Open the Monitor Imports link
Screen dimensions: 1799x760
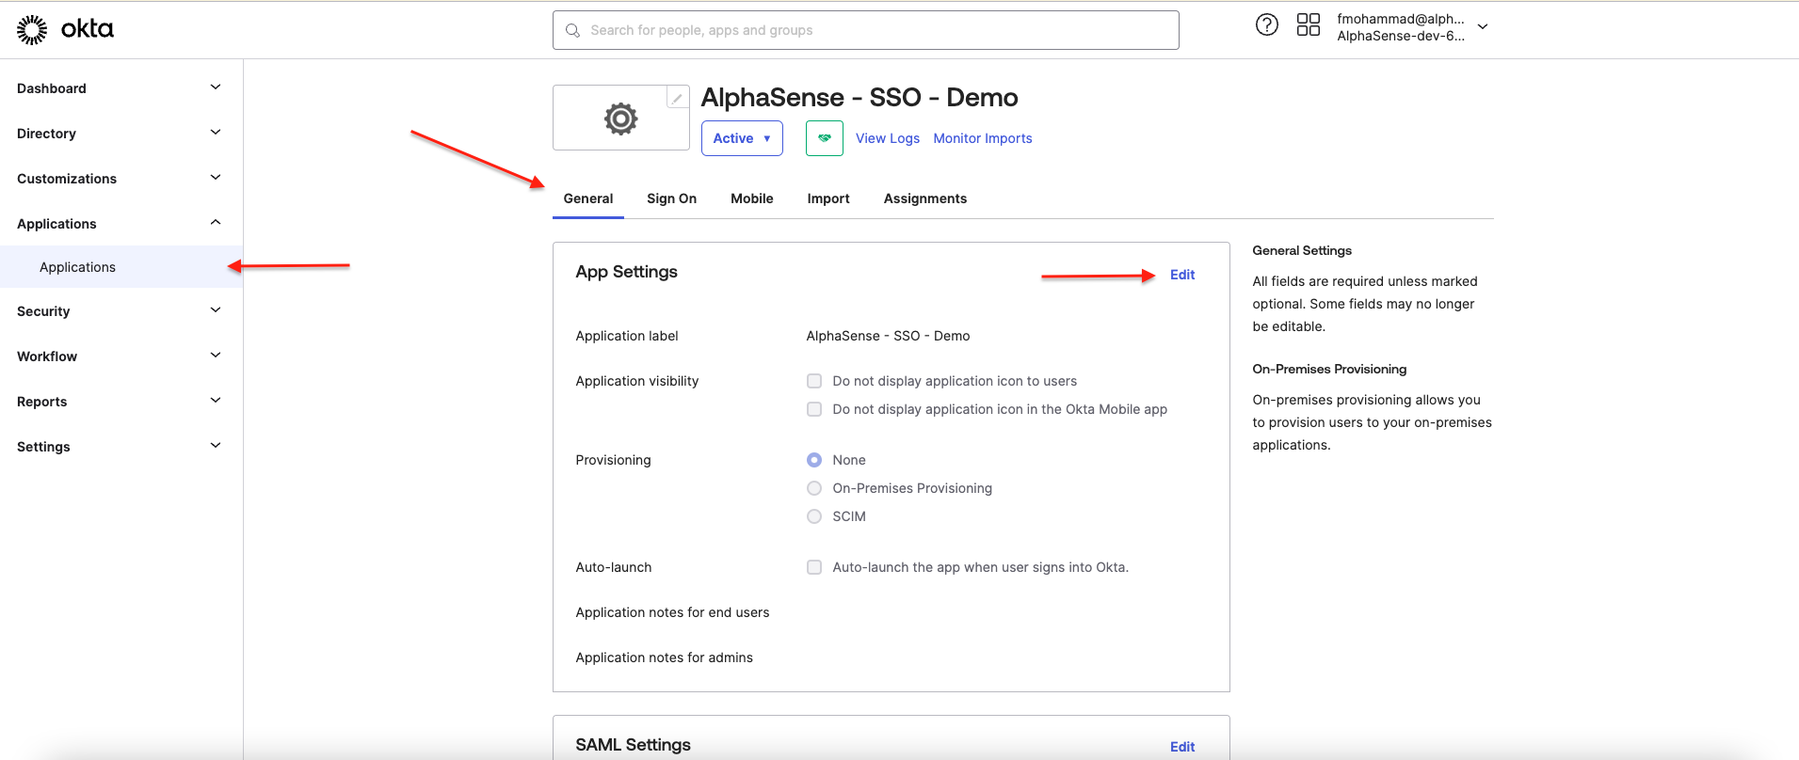983,138
